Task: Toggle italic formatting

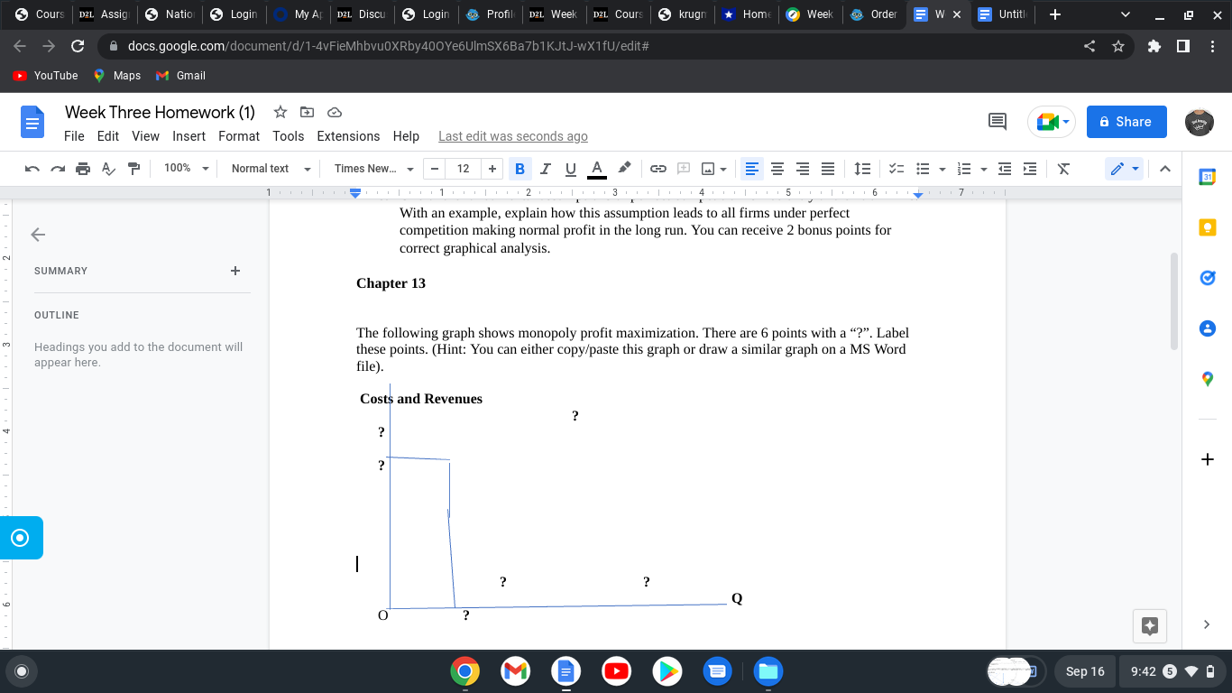Action: point(545,169)
